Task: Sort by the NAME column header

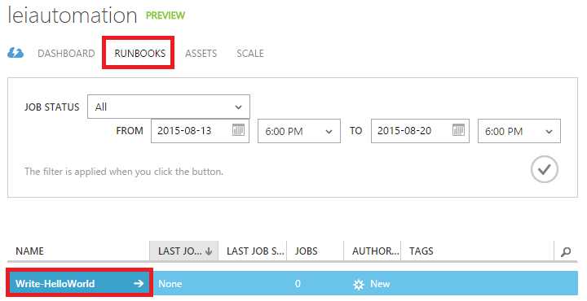Action: (x=30, y=251)
